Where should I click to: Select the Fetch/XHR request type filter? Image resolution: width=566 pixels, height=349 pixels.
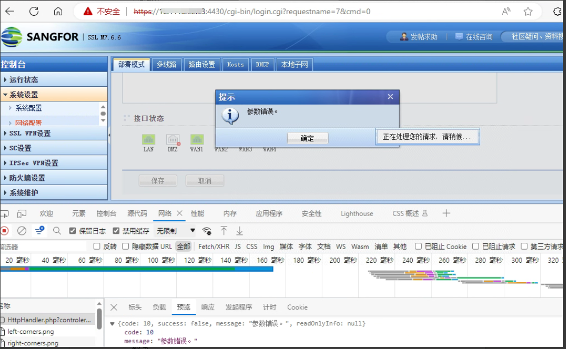pyautogui.click(x=213, y=246)
